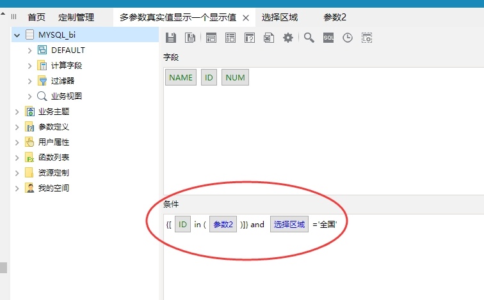Click the 业务主题 icon

pyautogui.click(x=29, y=112)
